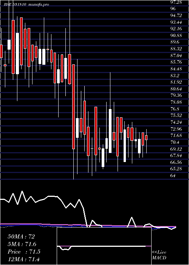Select the Price : 71.5 readout
The image size is (189, 265).
tap(24, 252)
